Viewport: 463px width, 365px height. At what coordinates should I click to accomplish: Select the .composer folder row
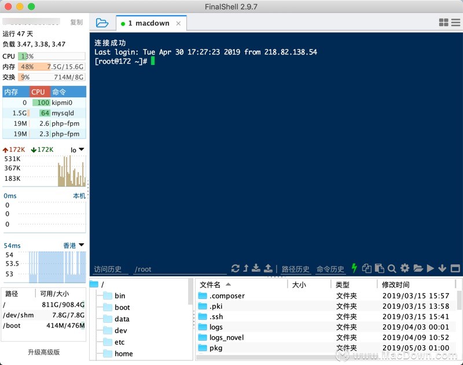pyautogui.click(x=326, y=295)
